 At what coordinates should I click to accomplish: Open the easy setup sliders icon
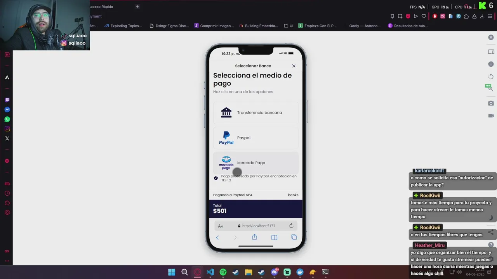click(x=490, y=16)
